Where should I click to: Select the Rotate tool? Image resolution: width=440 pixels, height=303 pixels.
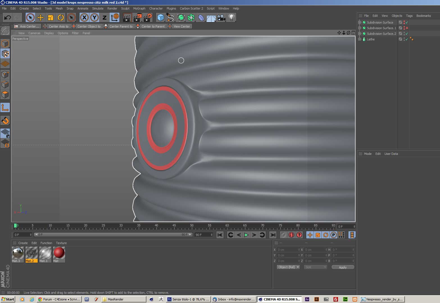[61, 17]
